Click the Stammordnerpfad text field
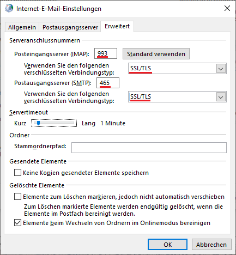 (149, 148)
